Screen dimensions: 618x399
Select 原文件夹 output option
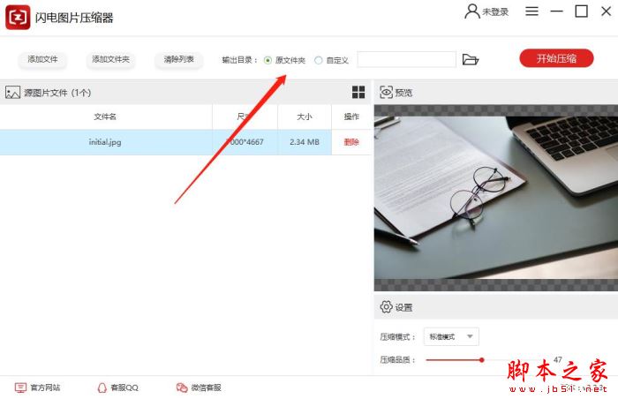pyautogui.click(x=268, y=60)
